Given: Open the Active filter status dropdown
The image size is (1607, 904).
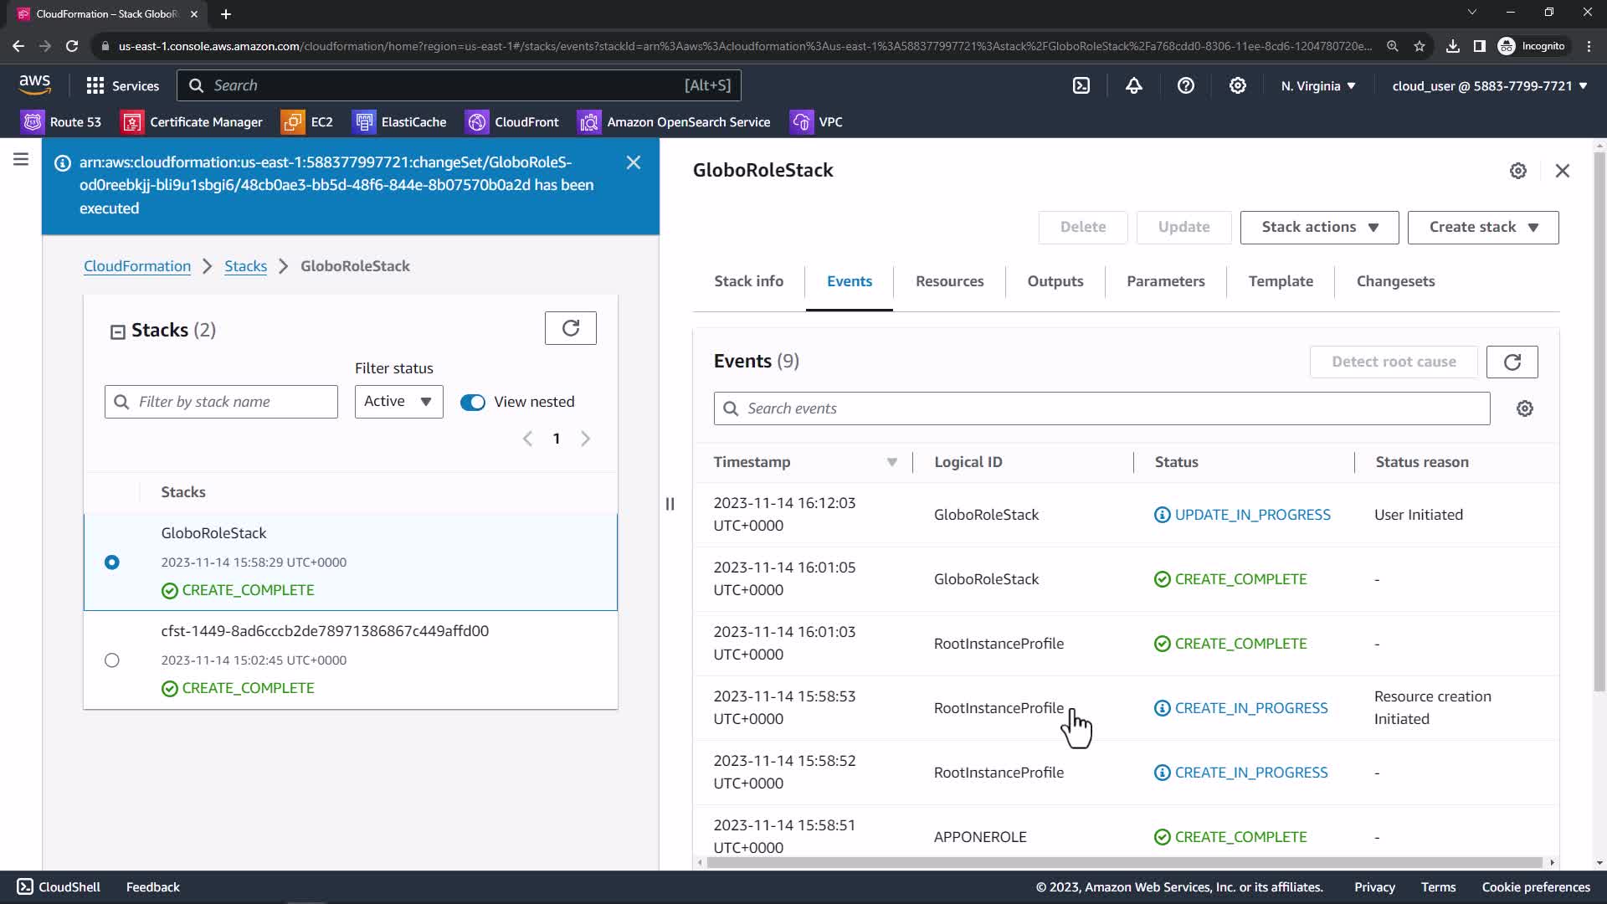Looking at the screenshot, I should (398, 402).
